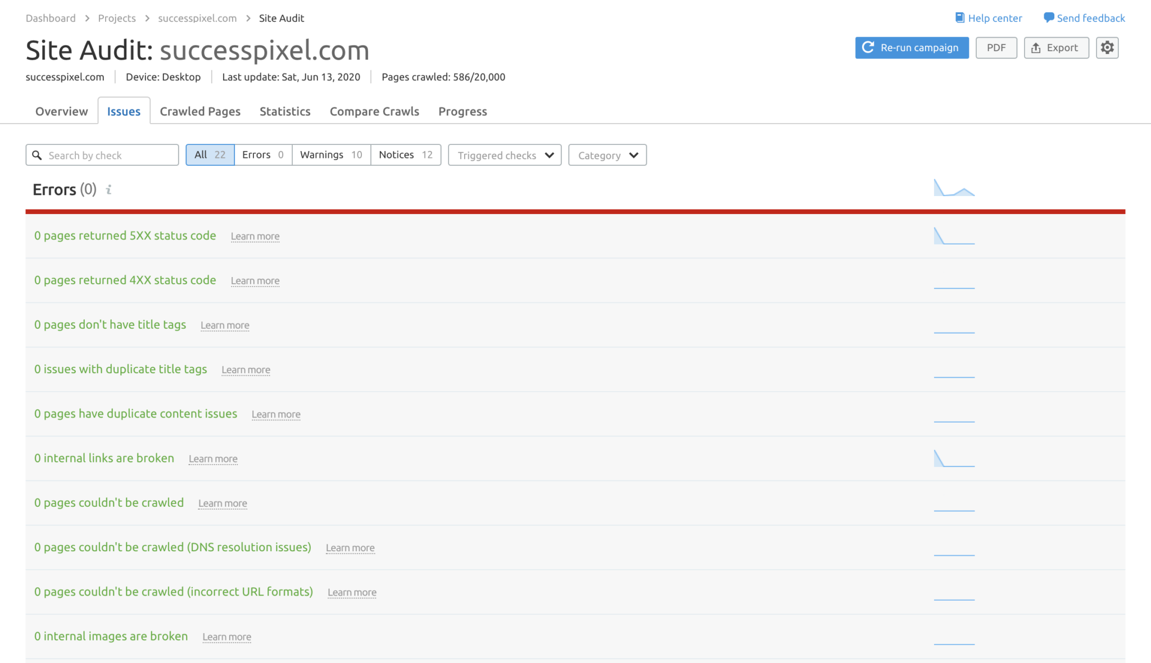The width and height of the screenshot is (1151, 663).
Task: Go to the Statistics tab
Action: tap(285, 111)
